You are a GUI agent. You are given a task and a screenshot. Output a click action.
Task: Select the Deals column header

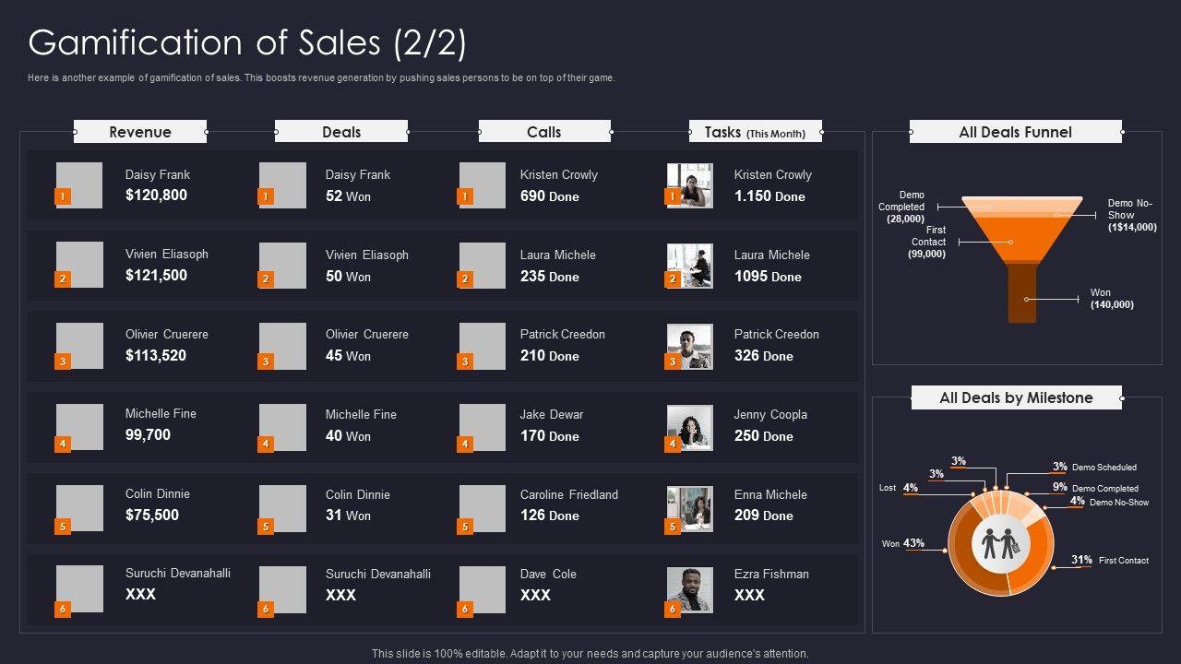pos(341,132)
